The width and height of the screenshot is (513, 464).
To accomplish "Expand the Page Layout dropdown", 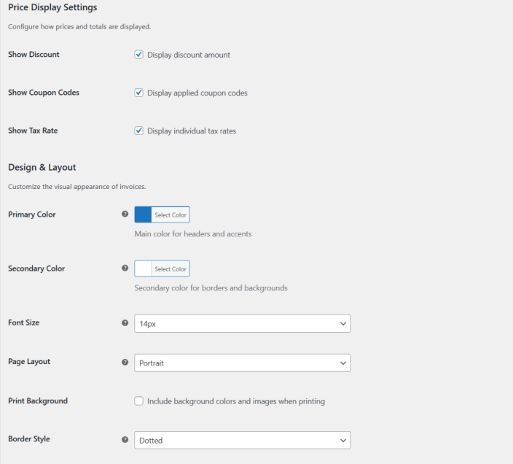I will click(242, 363).
